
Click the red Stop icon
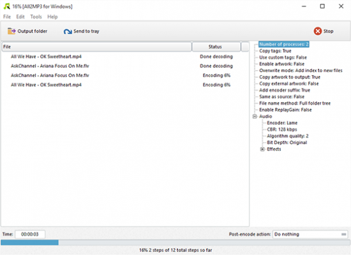318,31
